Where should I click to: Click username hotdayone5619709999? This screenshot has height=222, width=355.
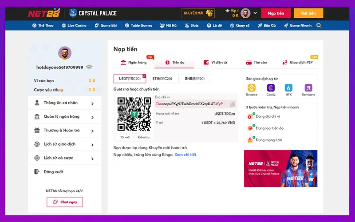(60, 67)
